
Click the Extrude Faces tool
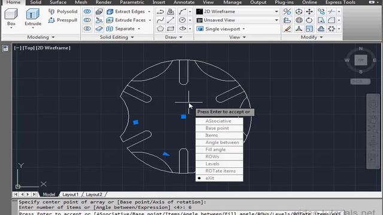[x=126, y=20]
